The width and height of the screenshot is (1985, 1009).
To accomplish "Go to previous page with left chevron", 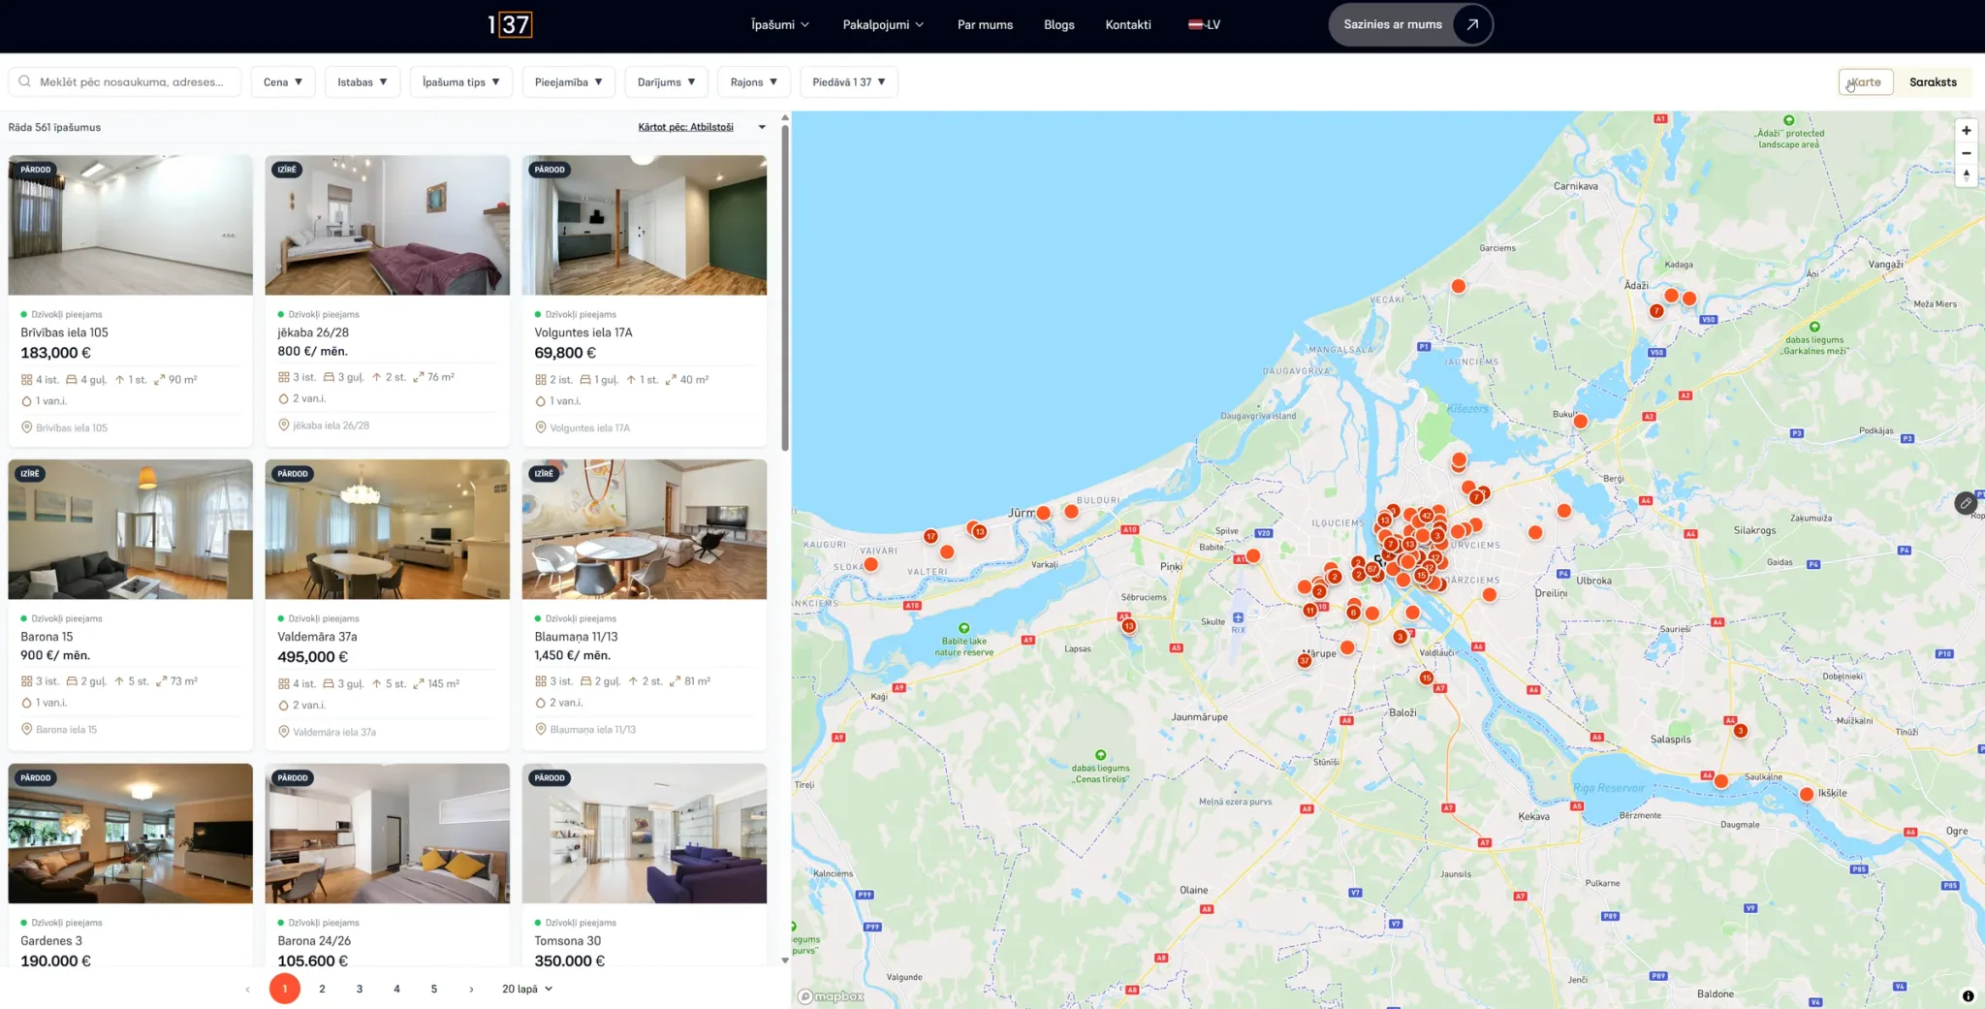I will tap(247, 989).
